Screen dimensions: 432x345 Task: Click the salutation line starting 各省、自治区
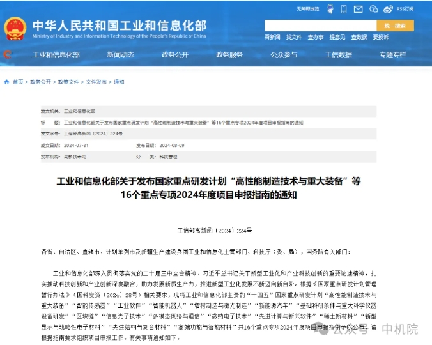point(196,252)
